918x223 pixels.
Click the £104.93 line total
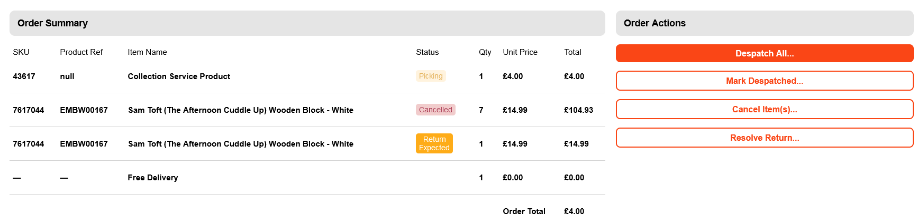[578, 110]
